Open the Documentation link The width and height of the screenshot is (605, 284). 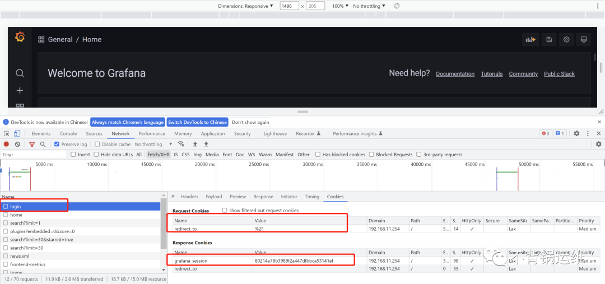click(455, 74)
